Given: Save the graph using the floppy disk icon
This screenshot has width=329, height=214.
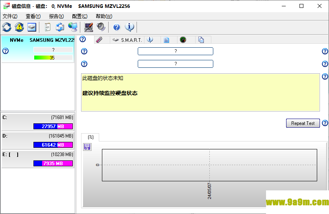Looking at the screenshot, I should (87, 147).
